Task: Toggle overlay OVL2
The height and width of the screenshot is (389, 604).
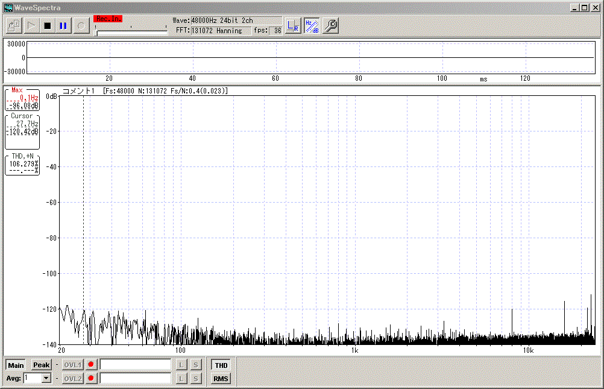Action: tap(72, 379)
